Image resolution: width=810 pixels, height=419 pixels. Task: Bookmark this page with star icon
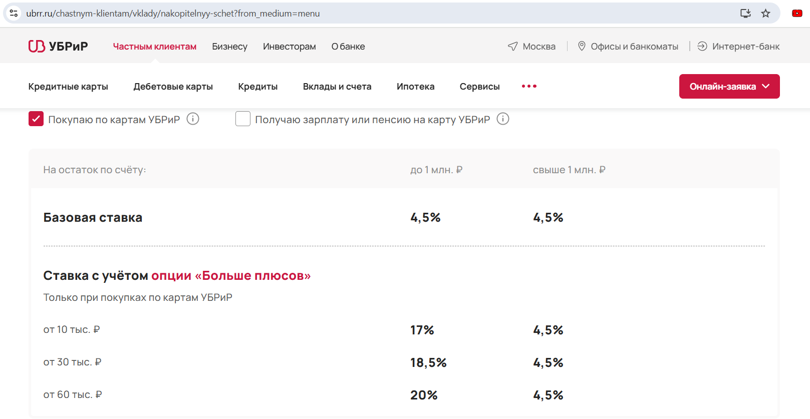click(765, 14)
